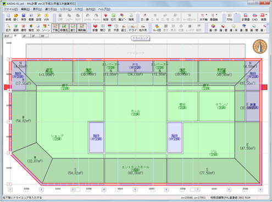Screen dimensions: 272x202
Task: Switch to 3D view icon
Action: (x=38, y=28)
